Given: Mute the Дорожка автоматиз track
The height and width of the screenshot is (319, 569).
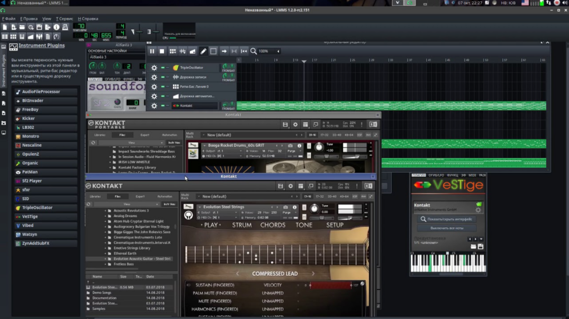Looking at the screenshot, I should pos(163,96).
